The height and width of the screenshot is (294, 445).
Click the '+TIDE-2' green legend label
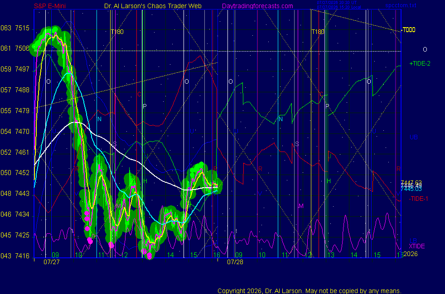[420, 63]
